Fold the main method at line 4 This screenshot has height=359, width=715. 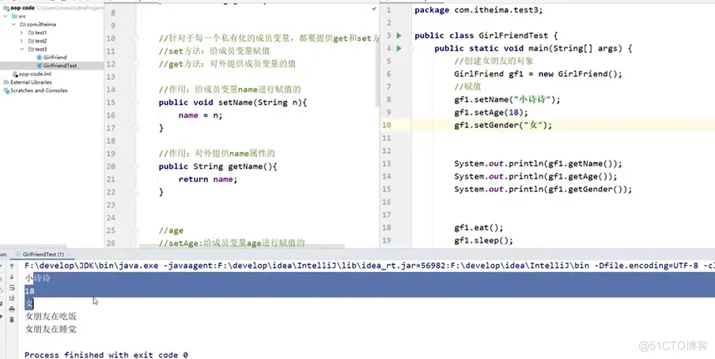point(410,48)
